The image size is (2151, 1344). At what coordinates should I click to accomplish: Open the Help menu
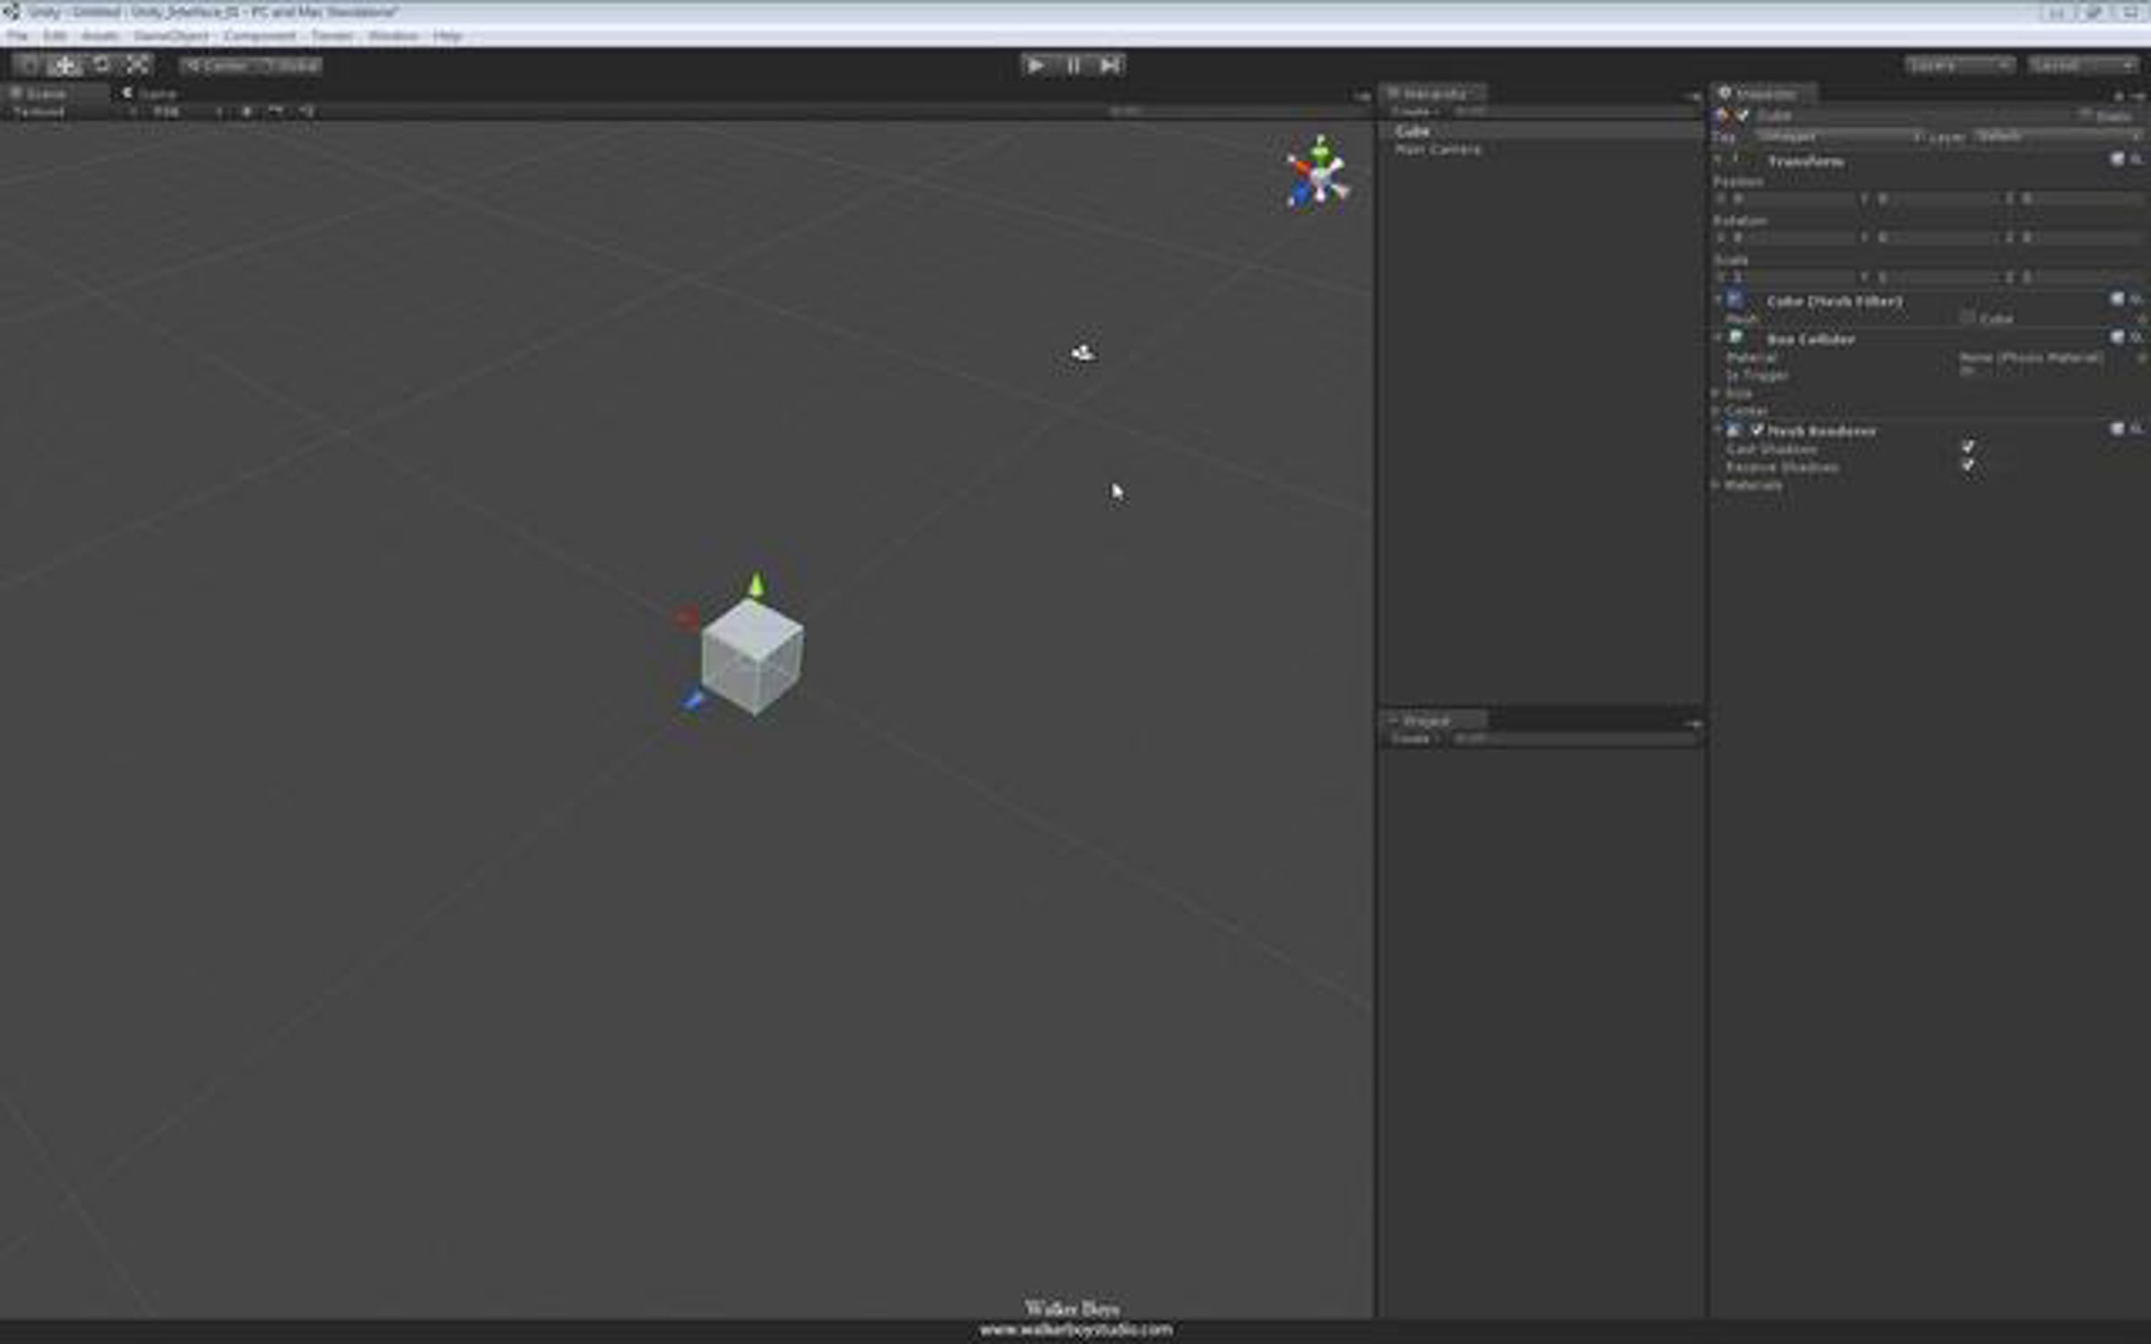click(446, 36)
